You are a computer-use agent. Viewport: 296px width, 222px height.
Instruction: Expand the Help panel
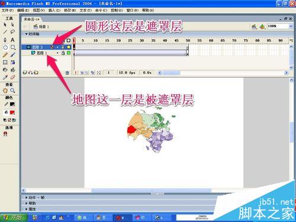pos(27,203)
